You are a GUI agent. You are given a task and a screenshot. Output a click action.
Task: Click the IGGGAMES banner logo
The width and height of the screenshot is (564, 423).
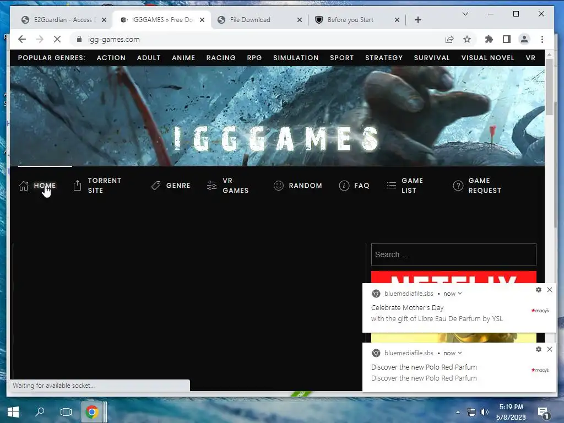[276, 138]
